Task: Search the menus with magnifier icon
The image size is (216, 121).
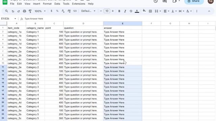Action: click(6, 11)
